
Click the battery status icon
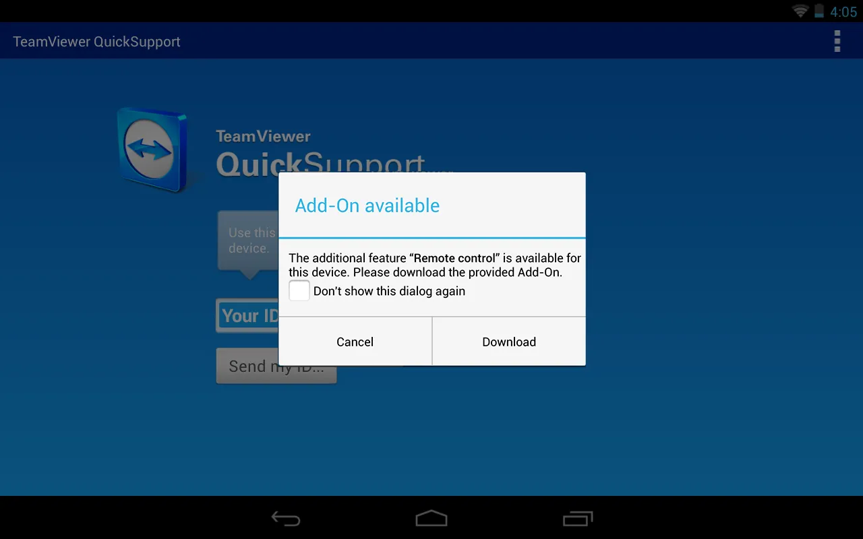pyautogui.click(x=819, y=11)
